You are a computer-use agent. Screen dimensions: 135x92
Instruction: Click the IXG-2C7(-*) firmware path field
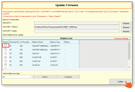(x=77, y=23)
